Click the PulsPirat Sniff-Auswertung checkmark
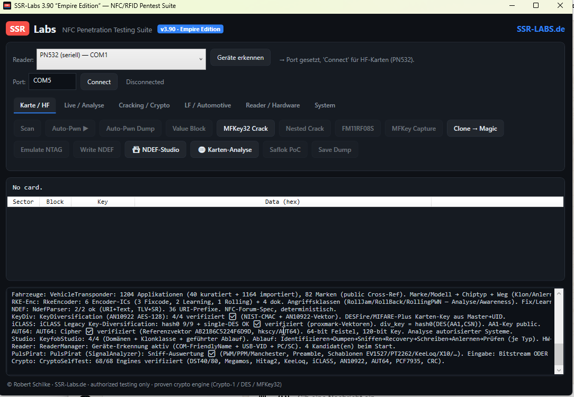Screen dimensions: 574x397 [212, 354]
